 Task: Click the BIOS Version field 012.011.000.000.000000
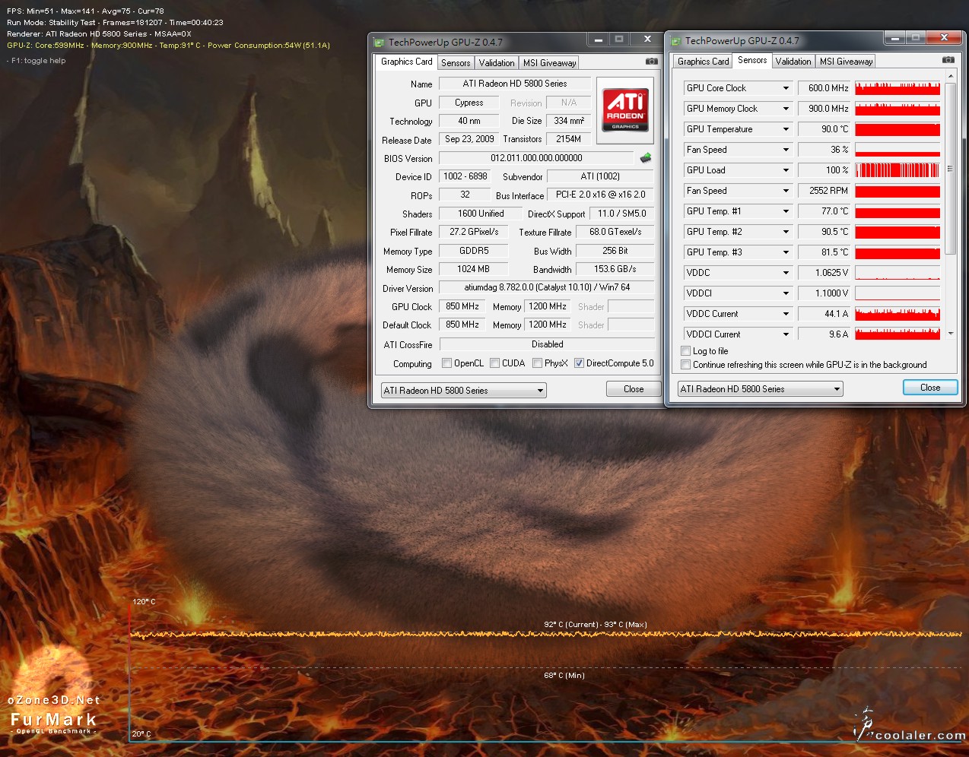point(536,158)
